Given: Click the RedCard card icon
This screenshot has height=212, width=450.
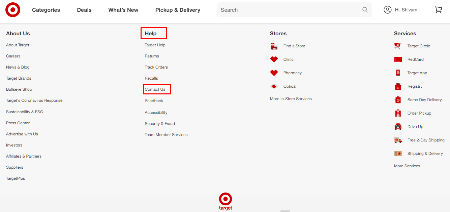Looking at the screenshot, I should [398, 59].
